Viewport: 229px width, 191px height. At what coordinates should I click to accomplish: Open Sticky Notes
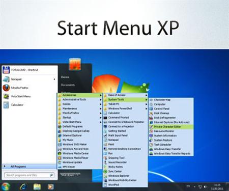pyautogui.click(x=126, y=167)
